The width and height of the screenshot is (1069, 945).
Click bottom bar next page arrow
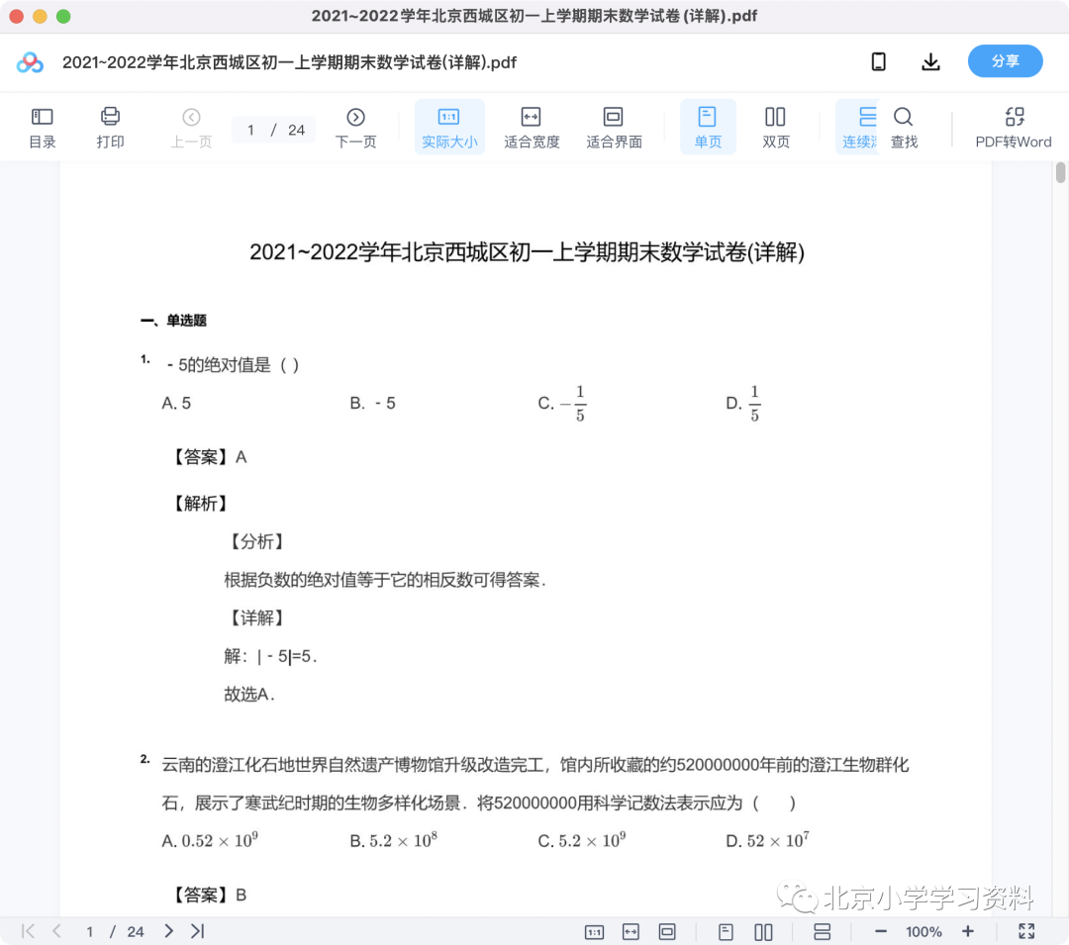(x=168, y=931)
